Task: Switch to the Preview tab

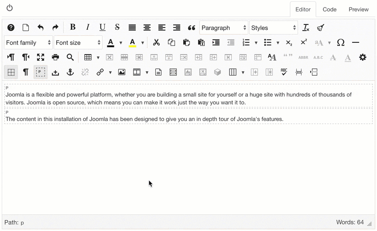Action: tap(358, 9)
